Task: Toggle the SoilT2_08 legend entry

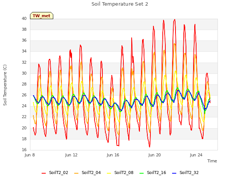Action: coord(120,172)
